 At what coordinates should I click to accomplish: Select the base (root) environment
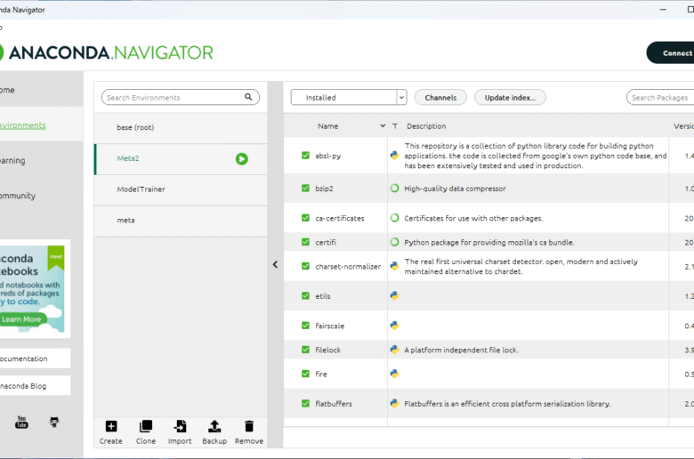pos(181,127)
